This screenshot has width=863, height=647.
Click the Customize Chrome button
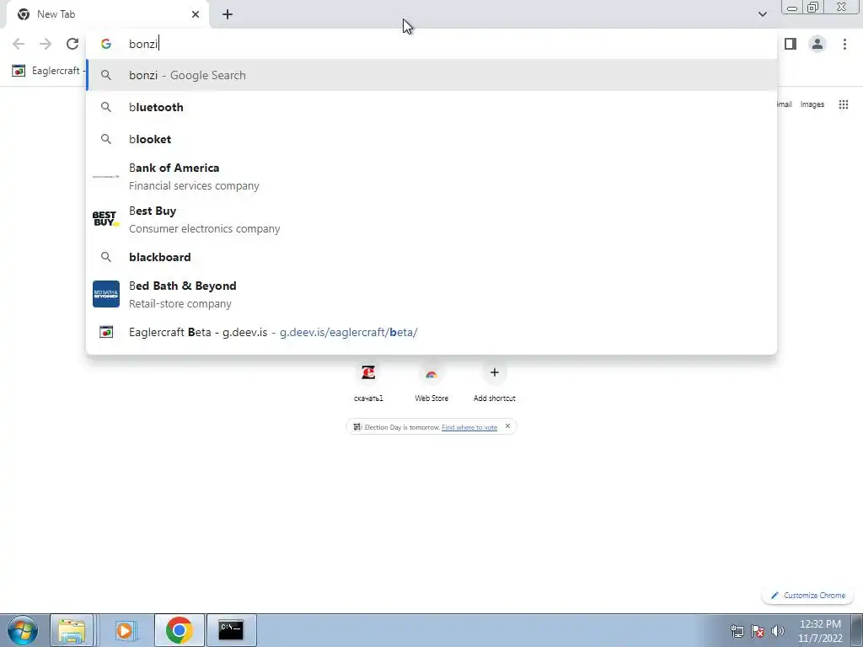[x=807, y=596]
